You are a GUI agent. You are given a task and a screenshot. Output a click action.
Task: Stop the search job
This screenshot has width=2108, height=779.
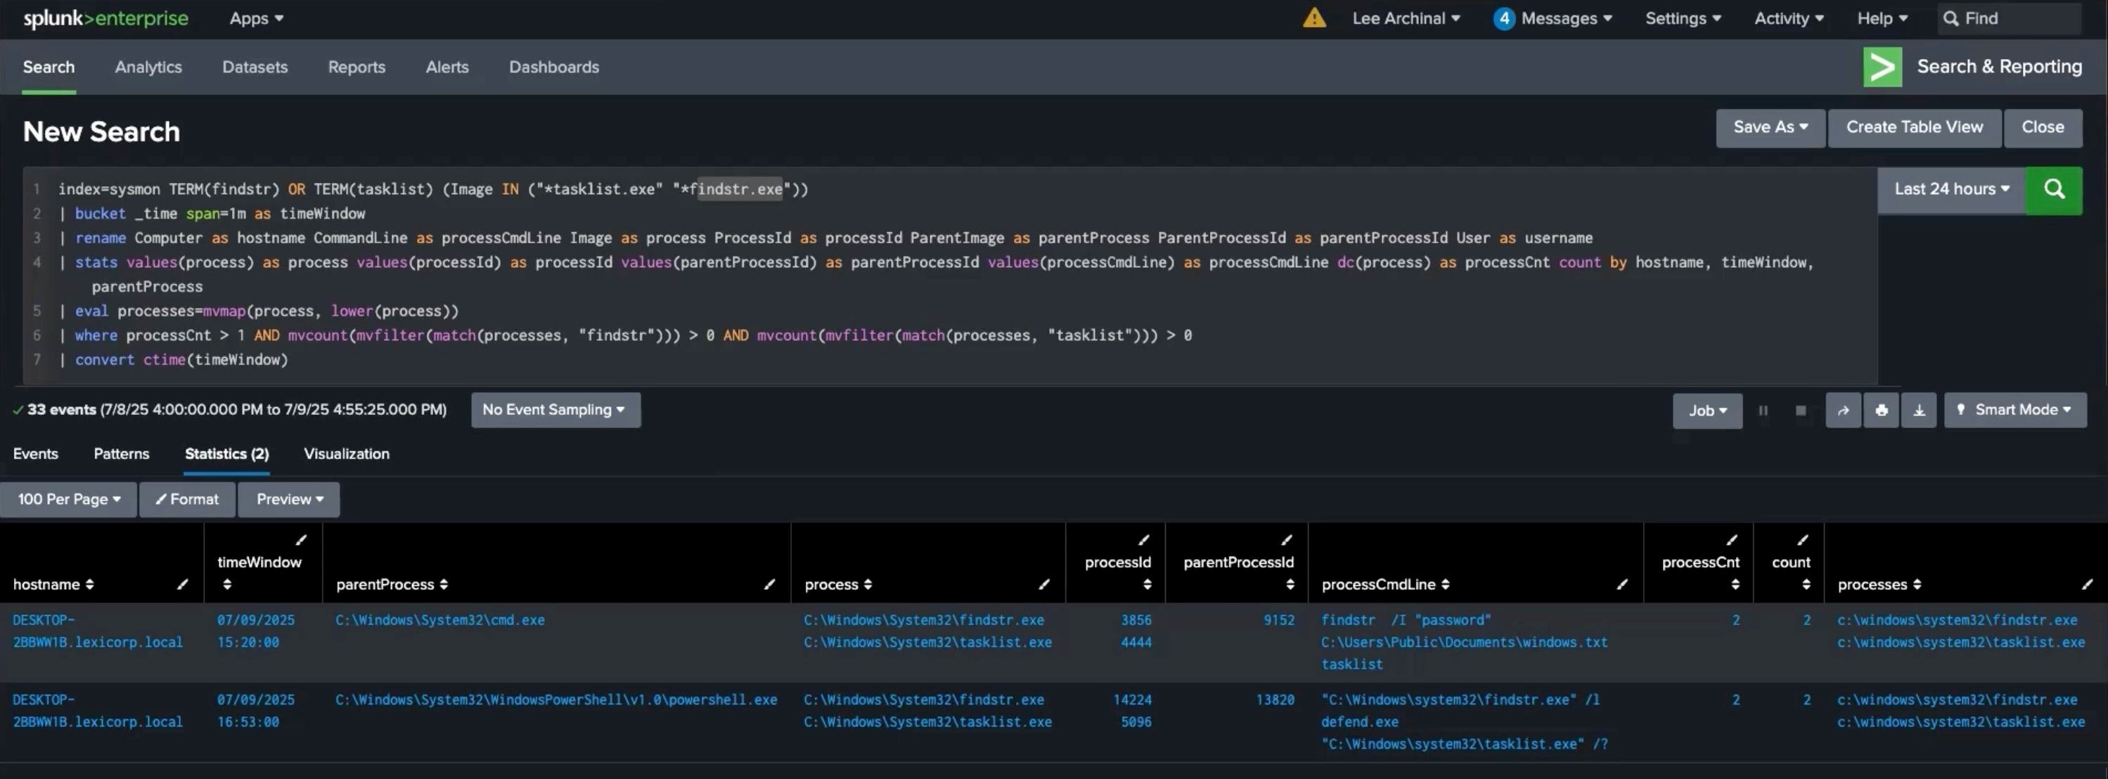[x=1800, y=411]
